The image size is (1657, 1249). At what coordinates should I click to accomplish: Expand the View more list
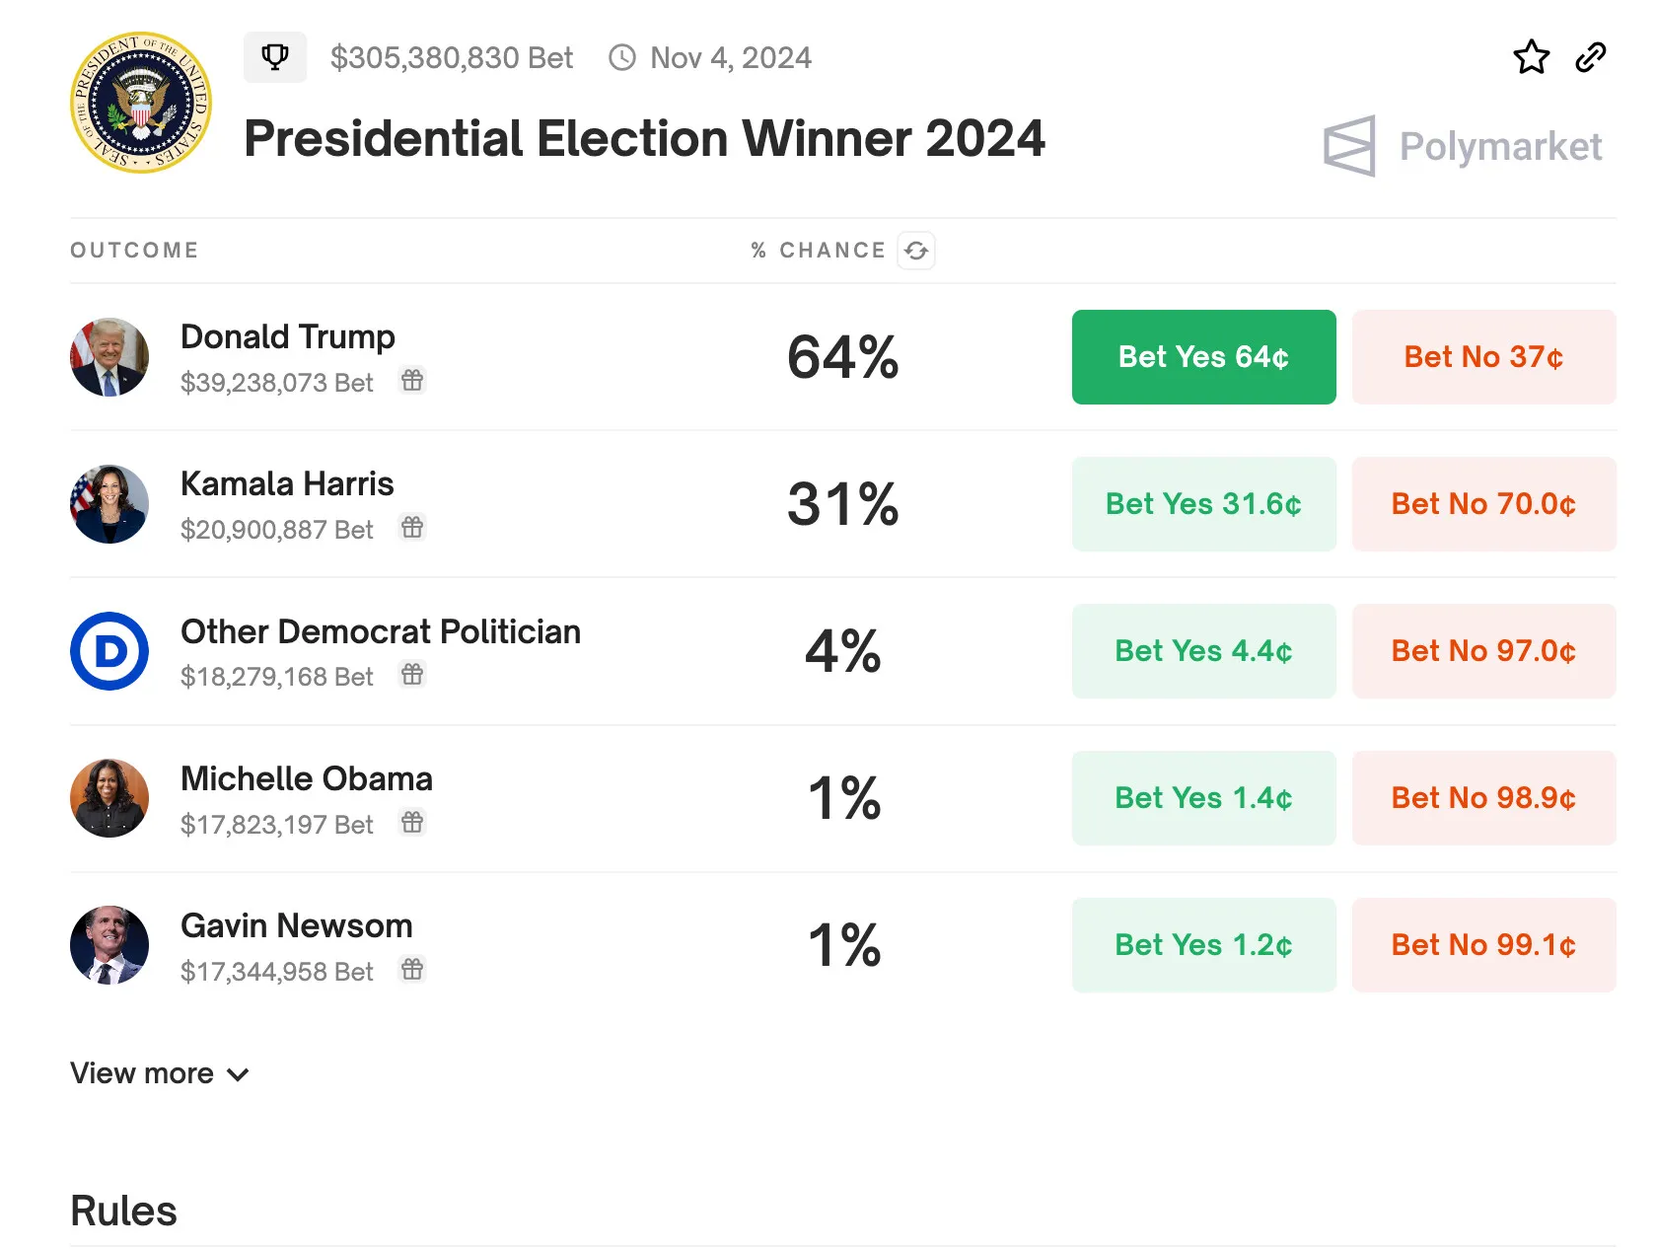point(159,1073)
